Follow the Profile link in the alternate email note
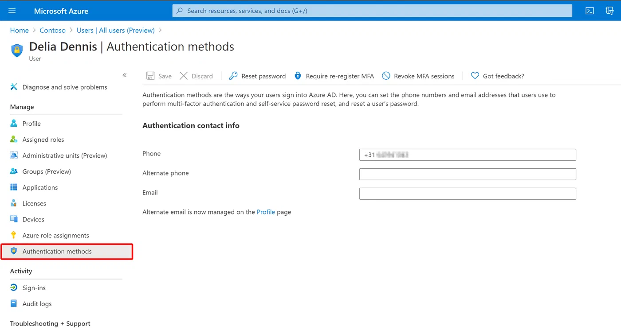Viewport: 621px width, 330px height. point(266,212)
